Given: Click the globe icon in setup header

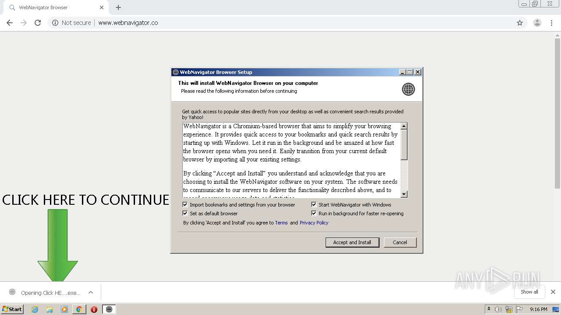Looking at the screenshot, I should [408, 89].
